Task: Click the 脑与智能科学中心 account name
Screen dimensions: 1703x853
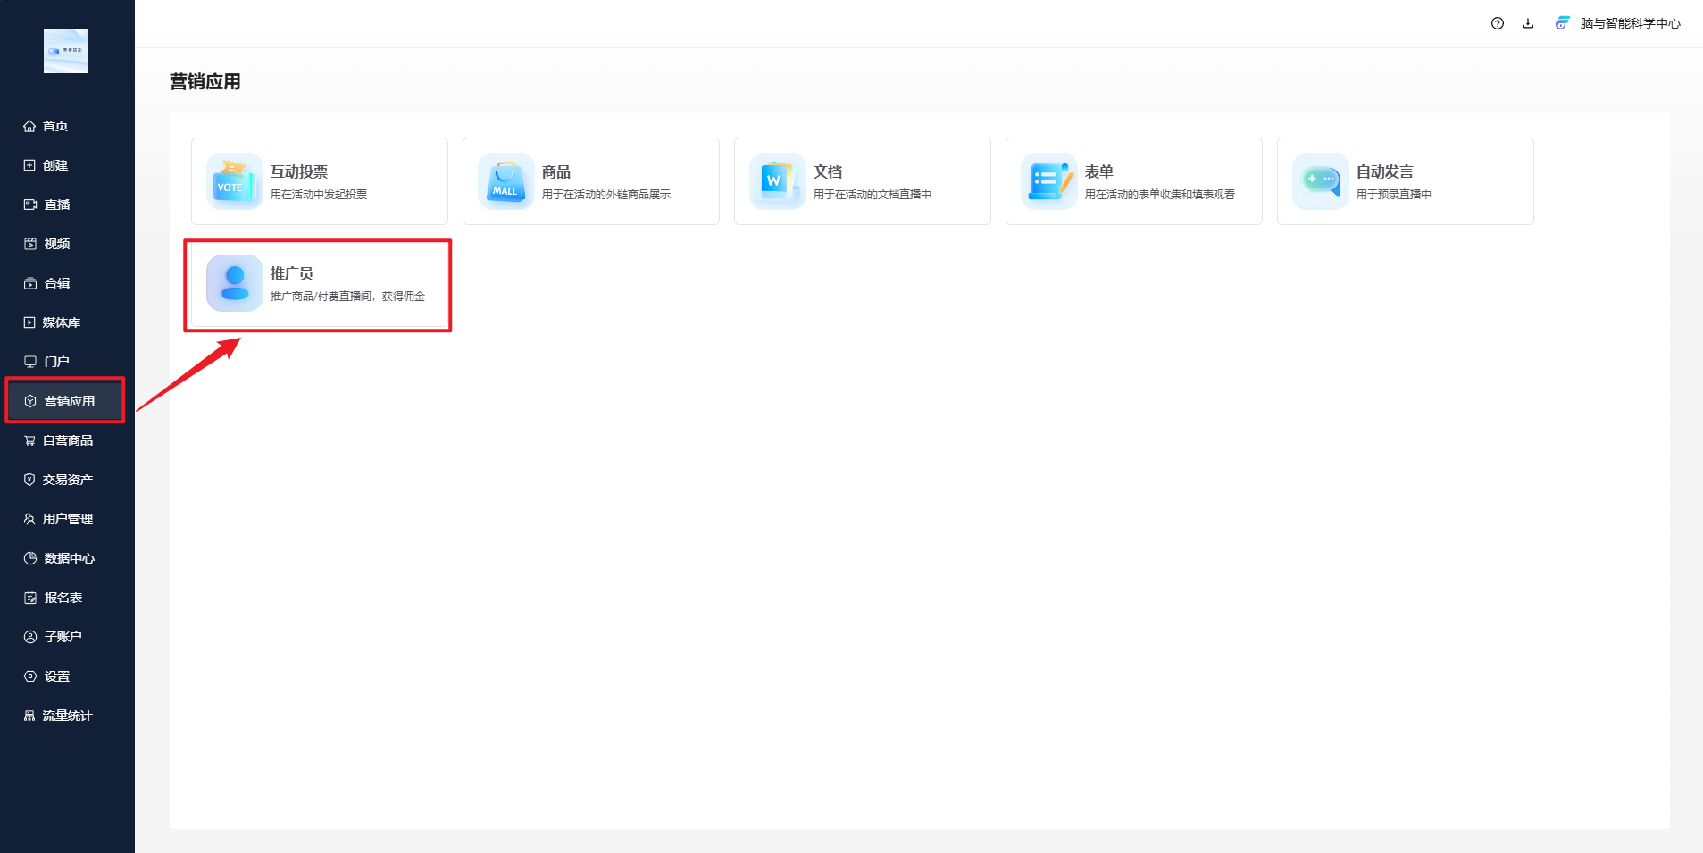Action: point(1629,23)
